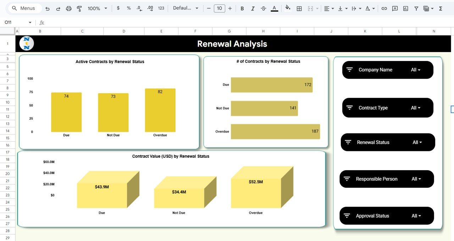The image size is (454, 241).
Task: Open the borders tool
Action: 299,8
